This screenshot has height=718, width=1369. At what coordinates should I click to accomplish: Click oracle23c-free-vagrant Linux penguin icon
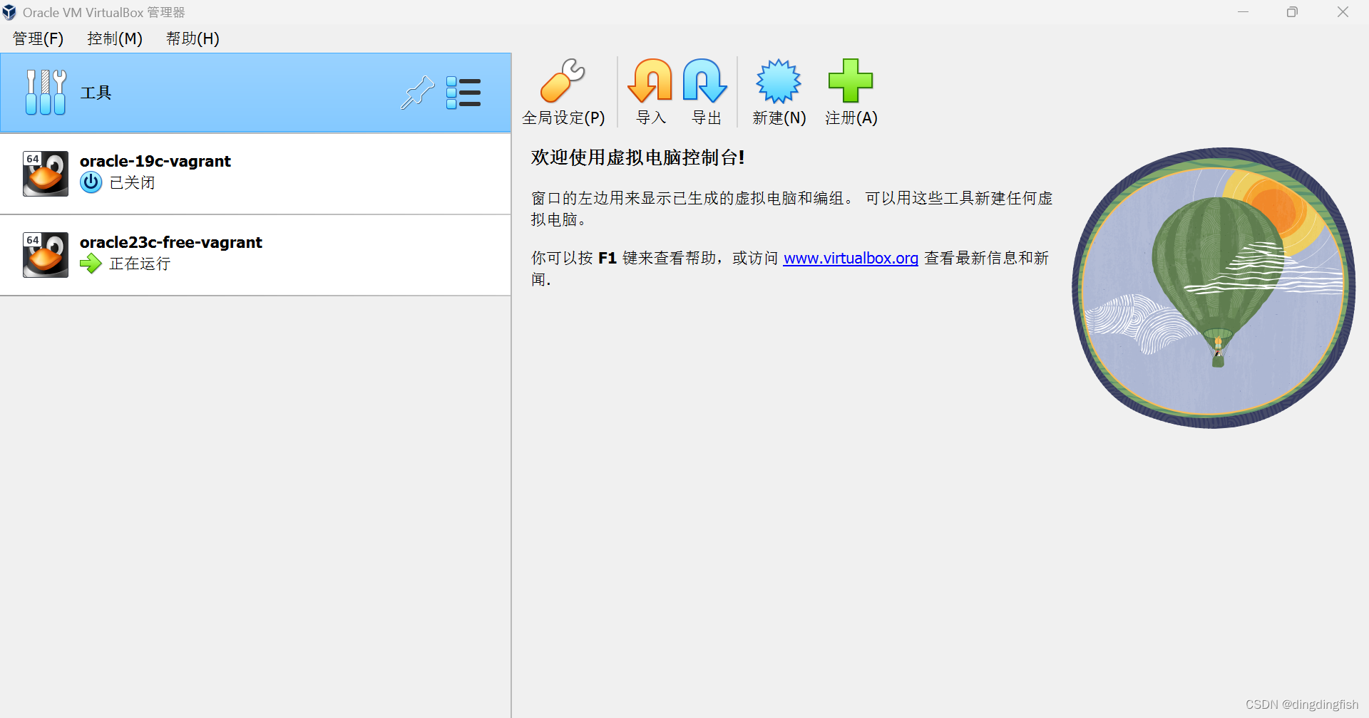46,254
